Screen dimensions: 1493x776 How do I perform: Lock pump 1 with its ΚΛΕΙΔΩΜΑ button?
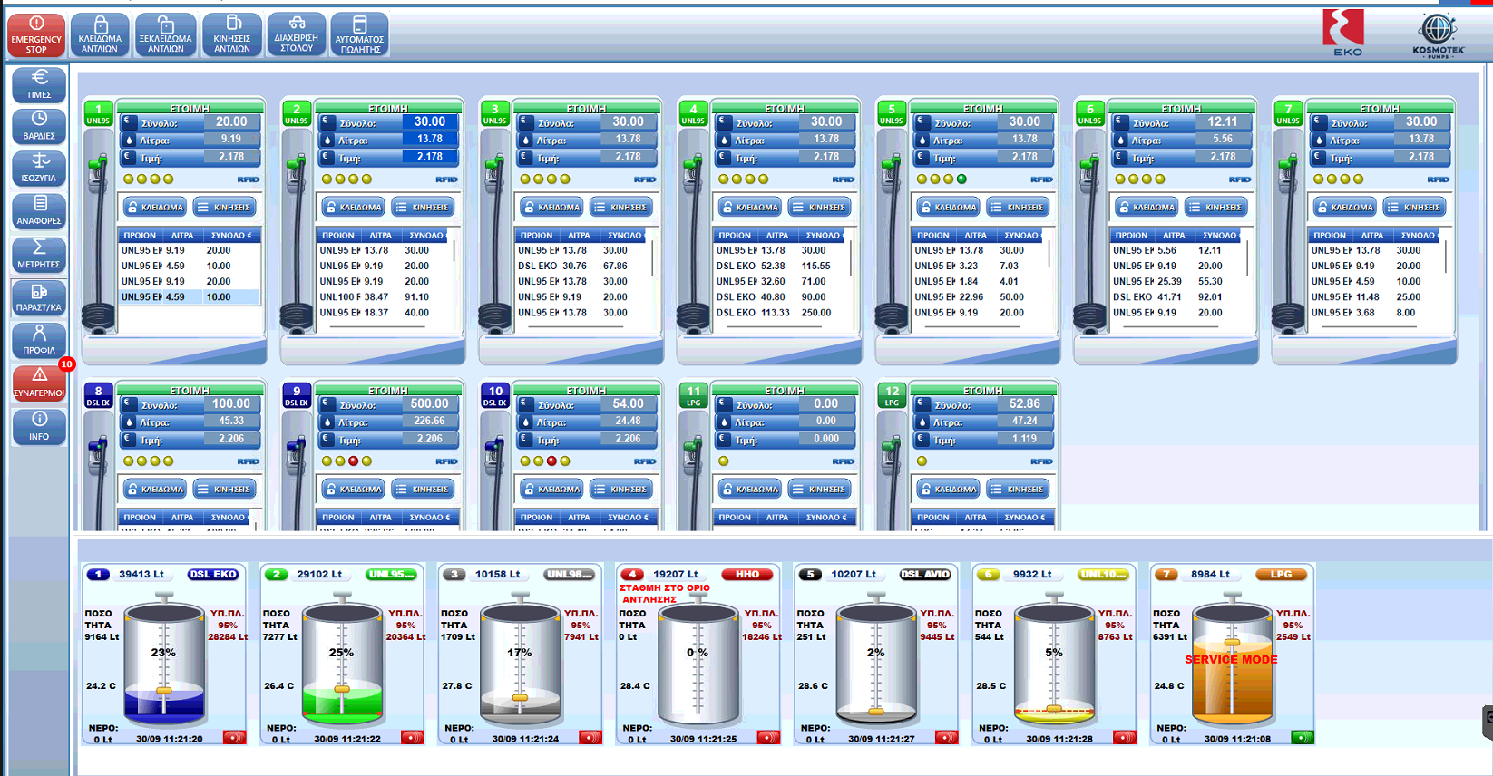[155, 208]
